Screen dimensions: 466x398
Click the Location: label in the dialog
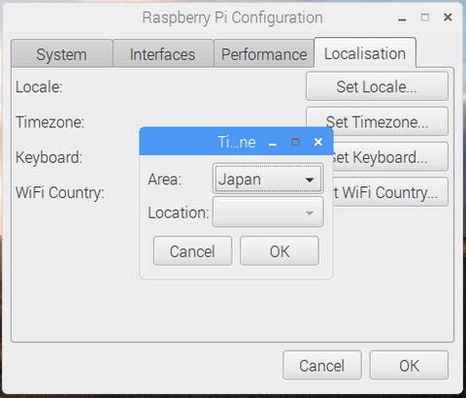coord(179,213)
